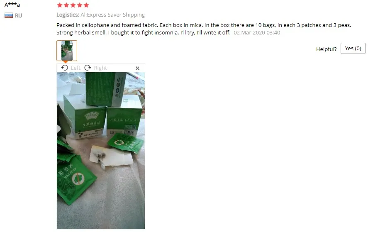Click the enlarged green boxes photo

[101, 151]
